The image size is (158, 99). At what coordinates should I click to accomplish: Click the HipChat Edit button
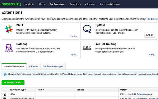click(x=150, y=35)
